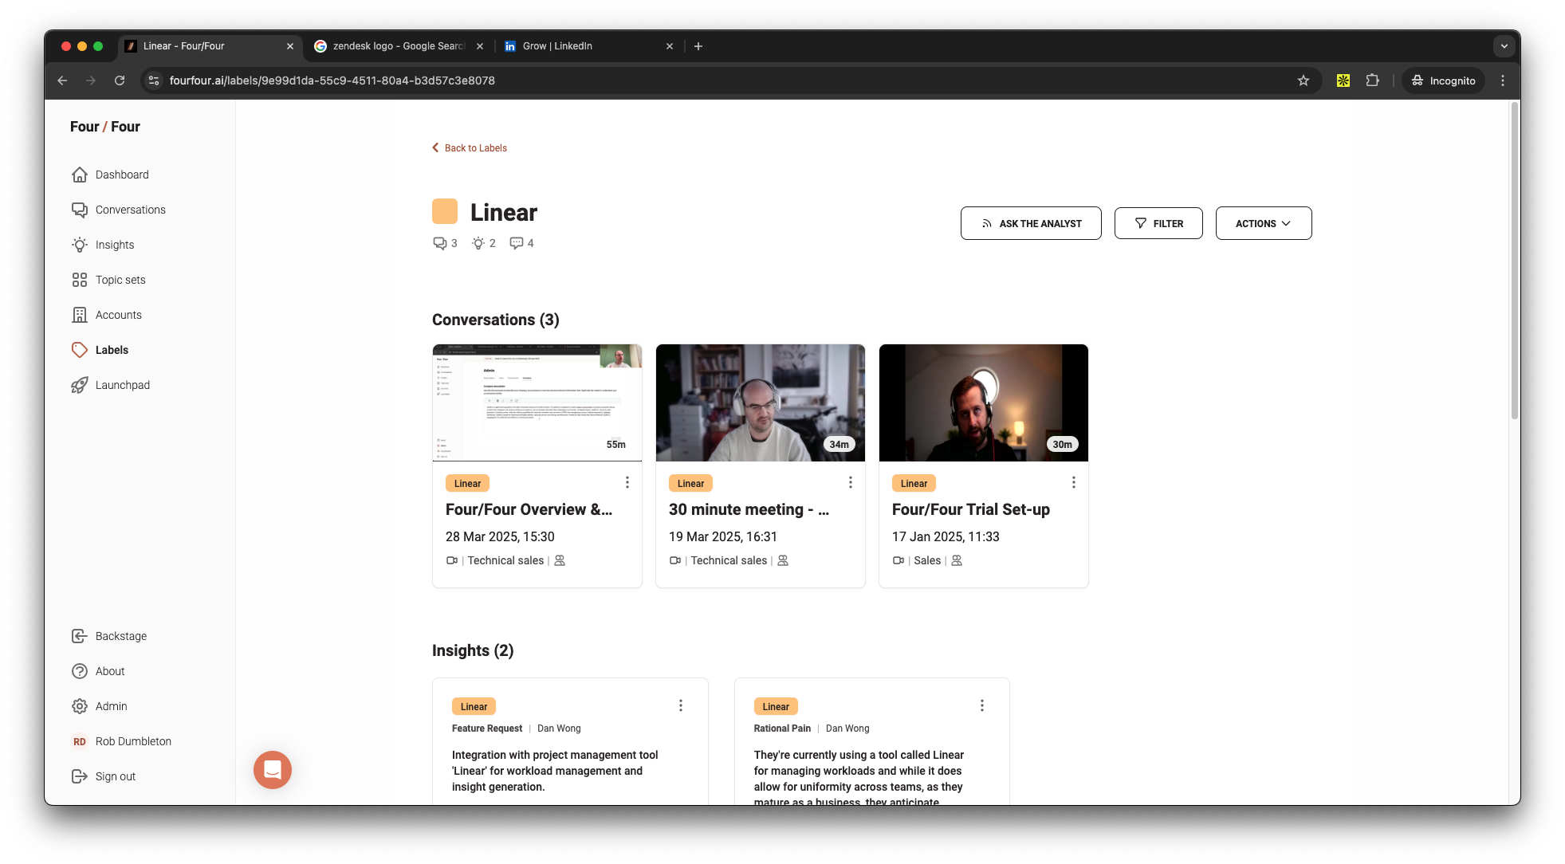The height and width of the screenshot is (864, 1565).
Task: Click the Ask the Analyst button
Action: pyautogui.click(x=1031, y=224)
